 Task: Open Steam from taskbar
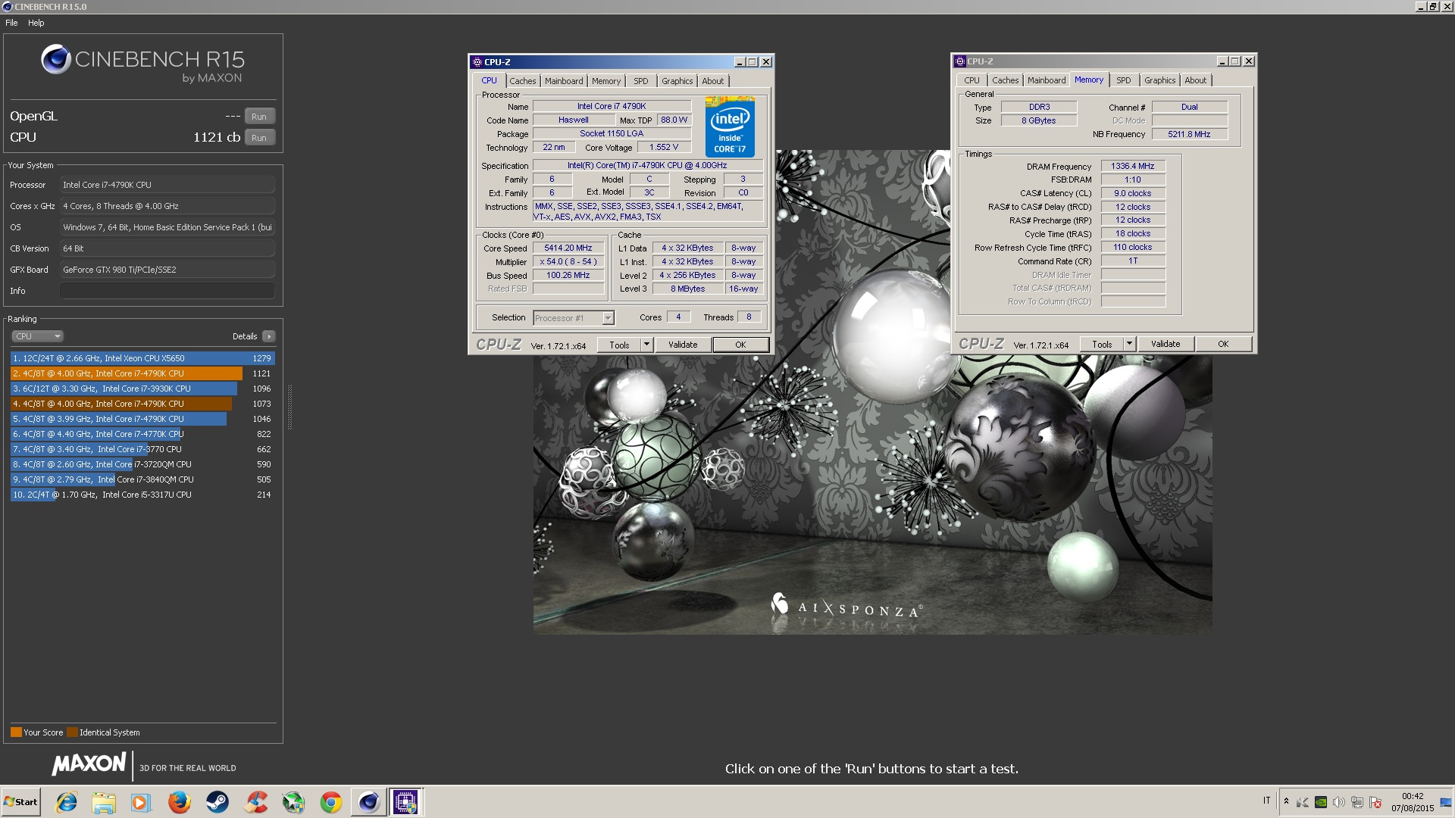217,802
